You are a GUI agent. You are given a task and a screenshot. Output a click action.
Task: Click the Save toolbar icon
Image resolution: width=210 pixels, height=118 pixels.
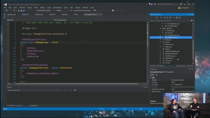click(x=21, y=10)
